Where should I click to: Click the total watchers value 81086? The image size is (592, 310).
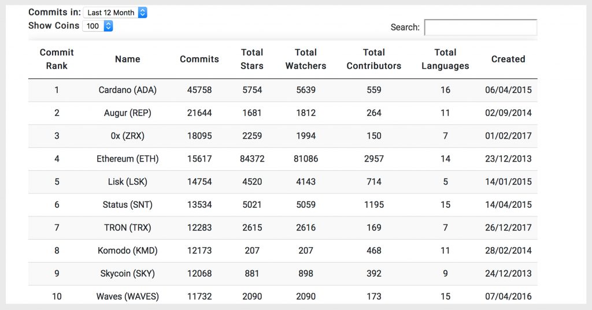[x=306, y=159]
